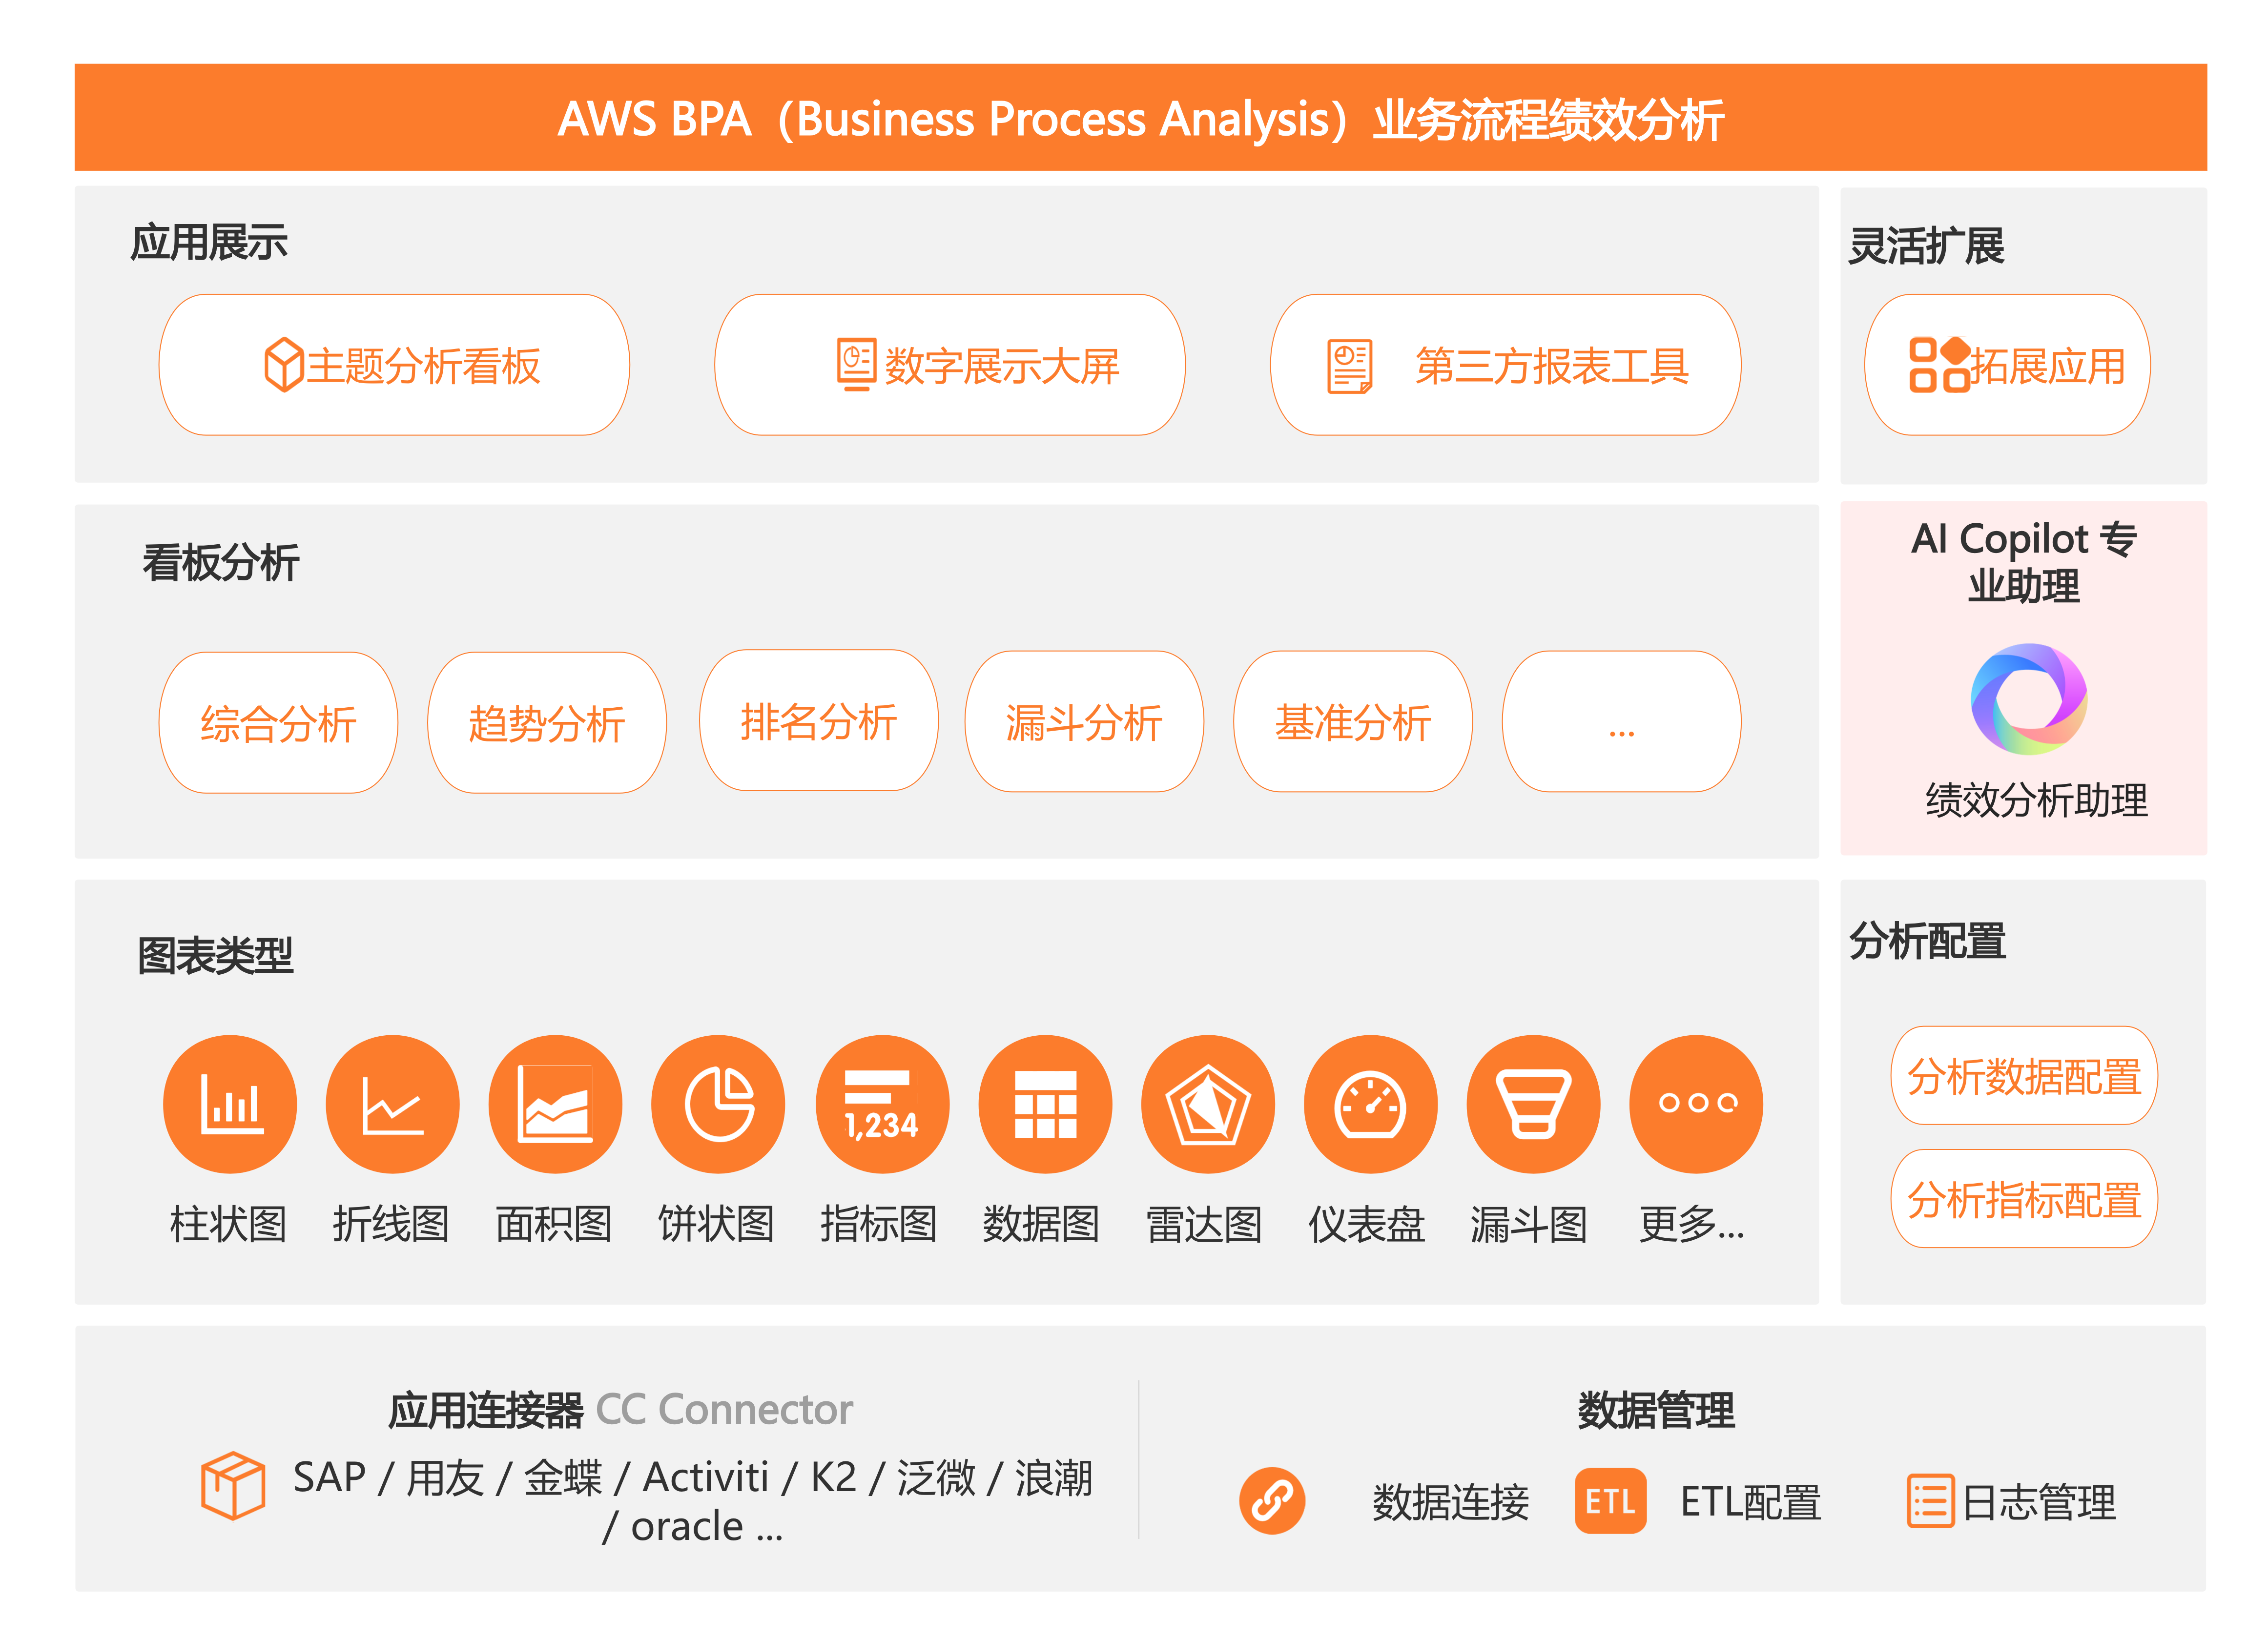Click the 仪表盘 text label
Viewport: 2268px width, 1640px height.
click(1367, 1224)
